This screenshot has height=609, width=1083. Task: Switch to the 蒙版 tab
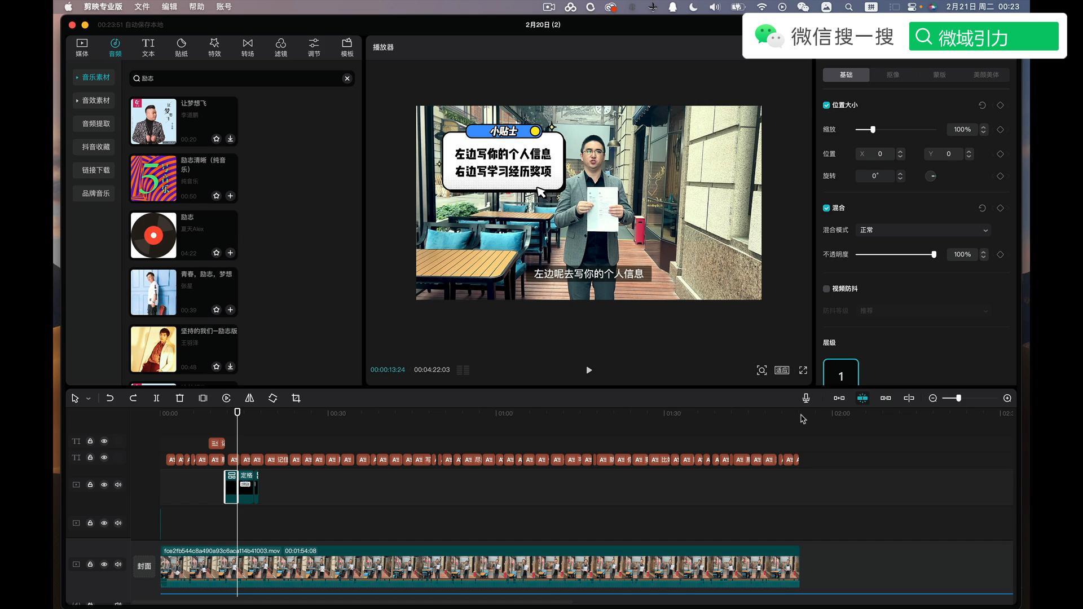pos(939,75)
